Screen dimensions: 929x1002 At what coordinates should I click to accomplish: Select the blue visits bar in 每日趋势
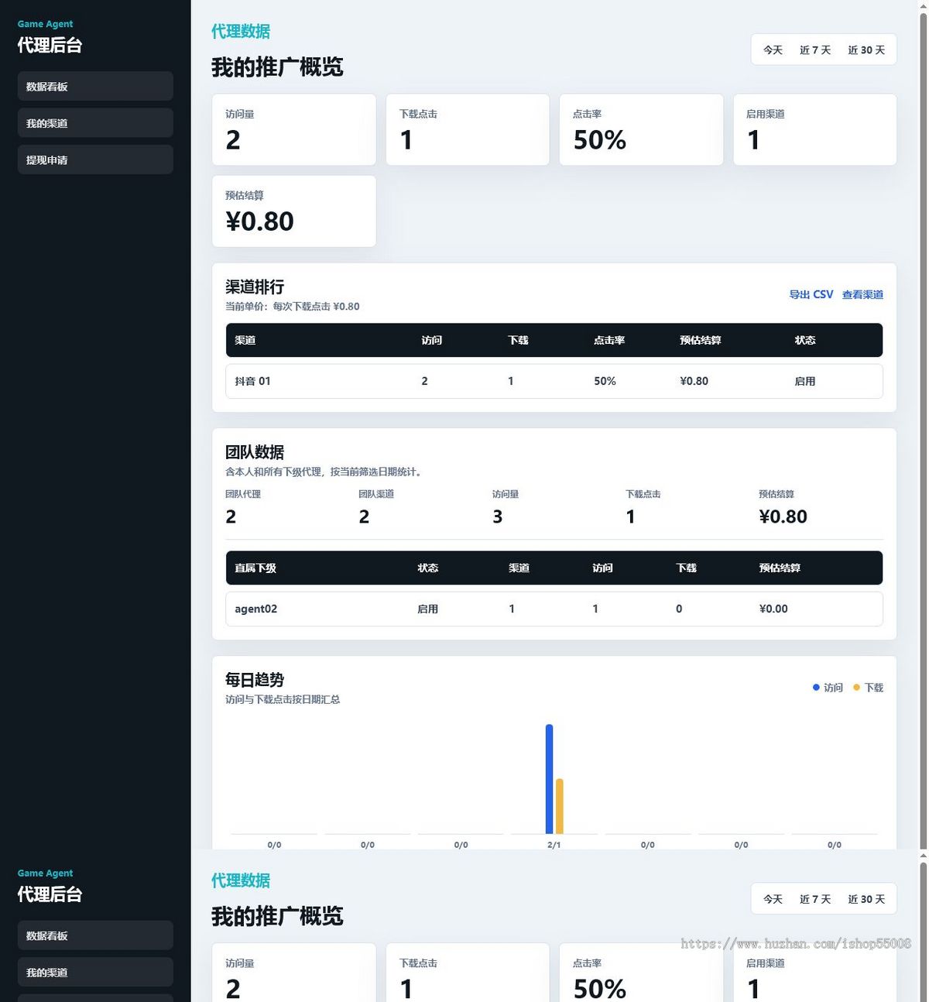549,779
